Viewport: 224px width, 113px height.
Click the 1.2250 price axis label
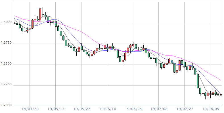(x=6, y=84)
